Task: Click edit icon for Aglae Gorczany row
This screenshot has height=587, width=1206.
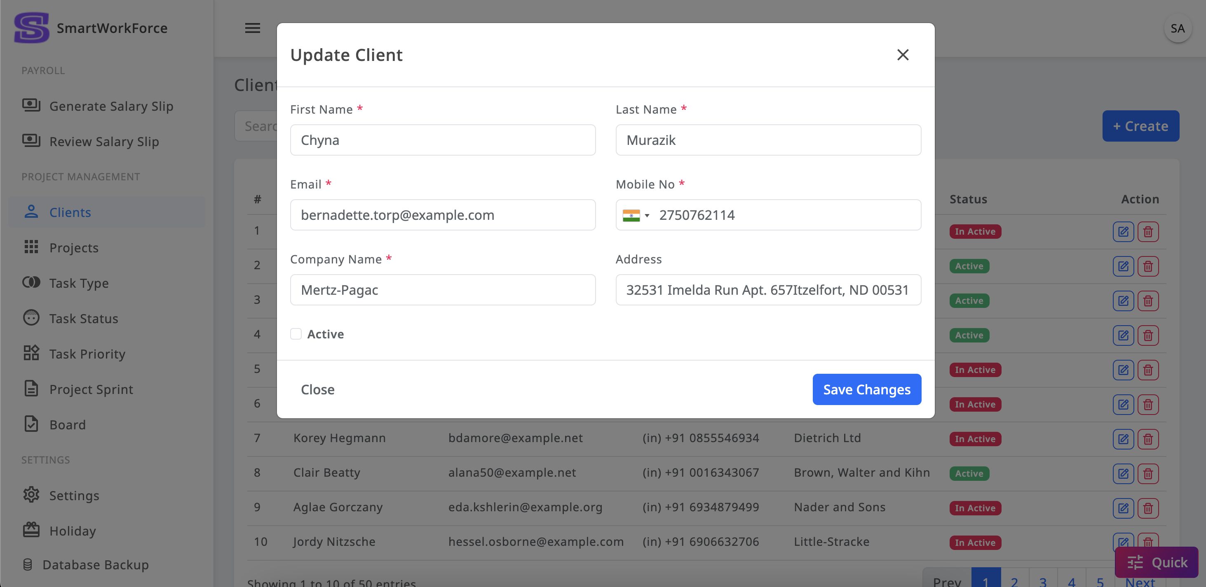Action: [1123, 508]
